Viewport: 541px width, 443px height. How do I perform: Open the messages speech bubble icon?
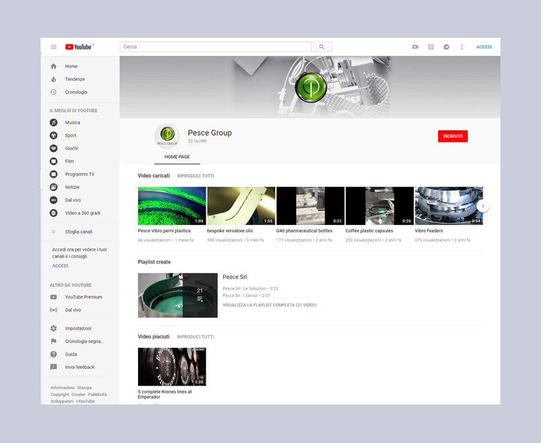446,47
